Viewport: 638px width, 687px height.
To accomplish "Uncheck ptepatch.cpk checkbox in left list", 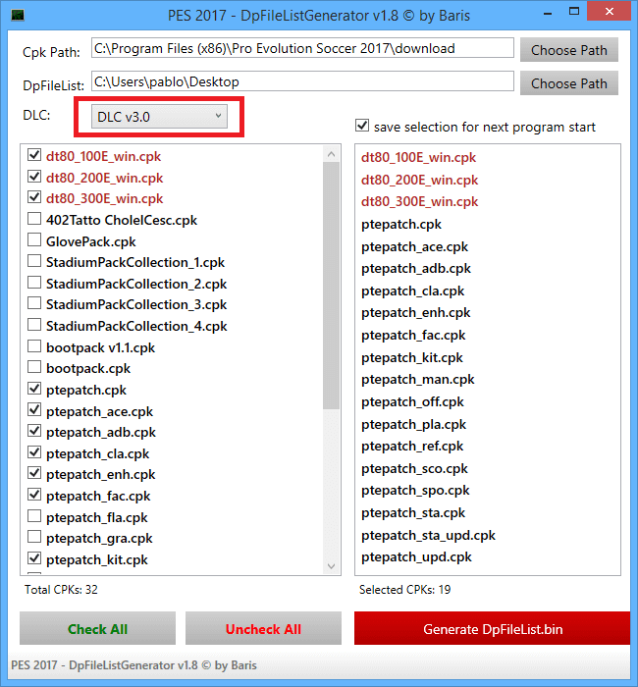I will point(34,389).
